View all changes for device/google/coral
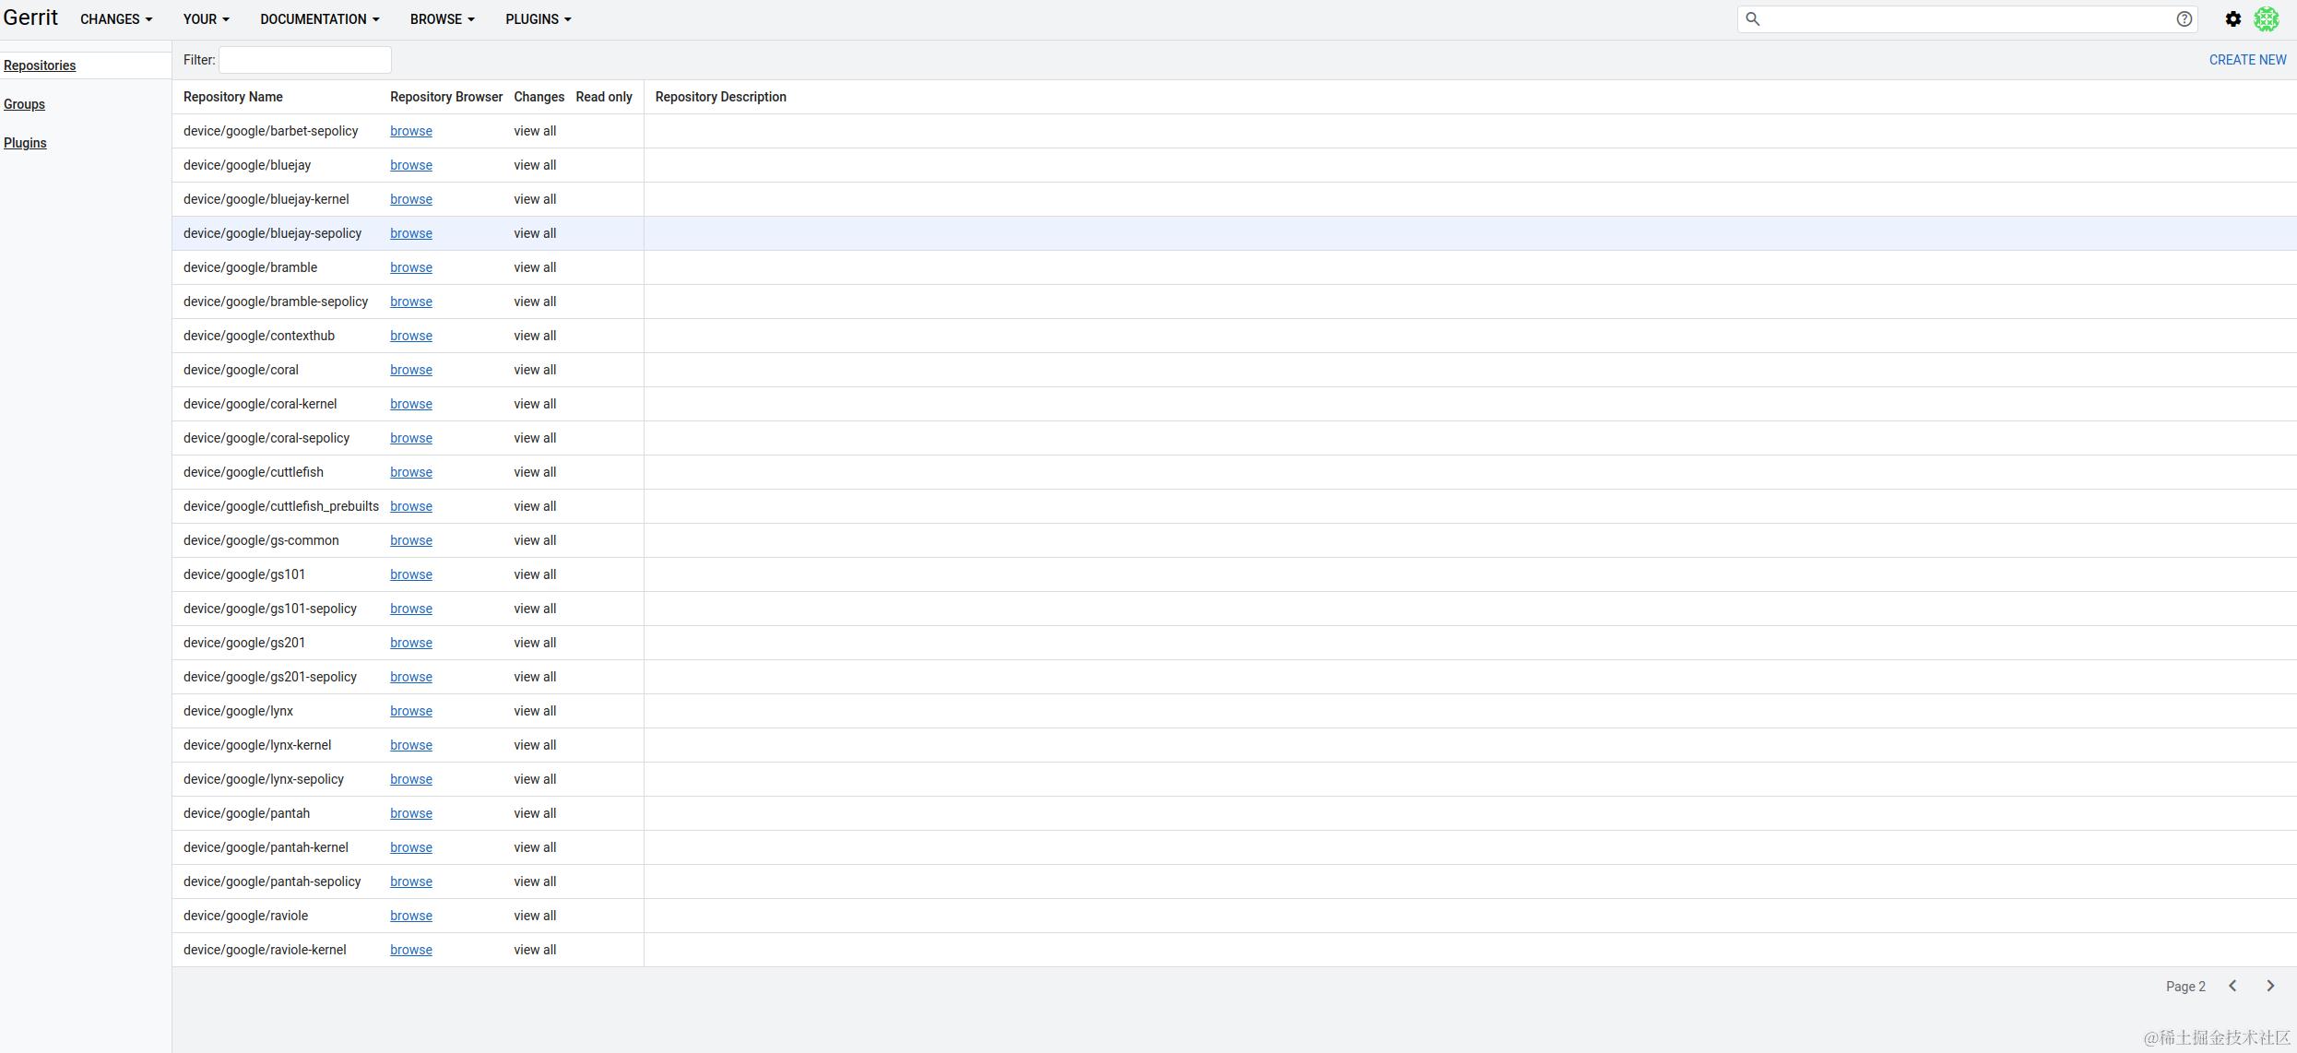This screenshot has width=2297, height=1053. pos(535,370)
